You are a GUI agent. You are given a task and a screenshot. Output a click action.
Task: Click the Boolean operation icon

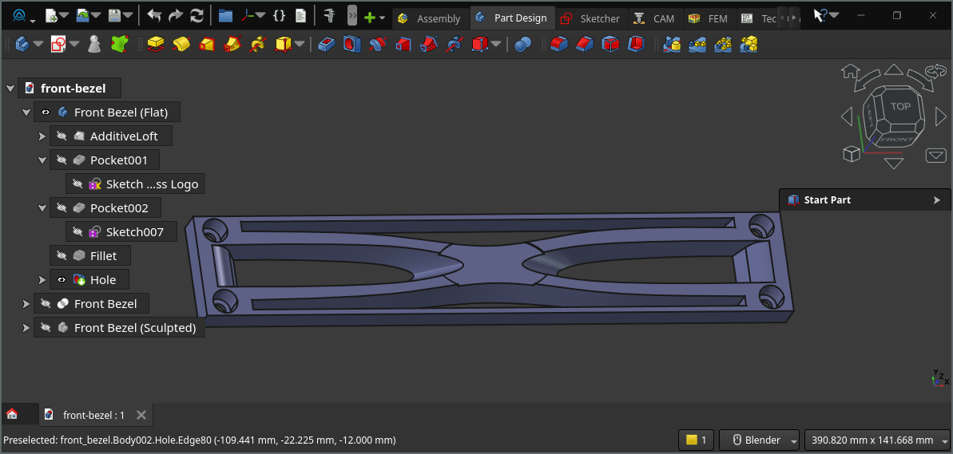(522, 45)
